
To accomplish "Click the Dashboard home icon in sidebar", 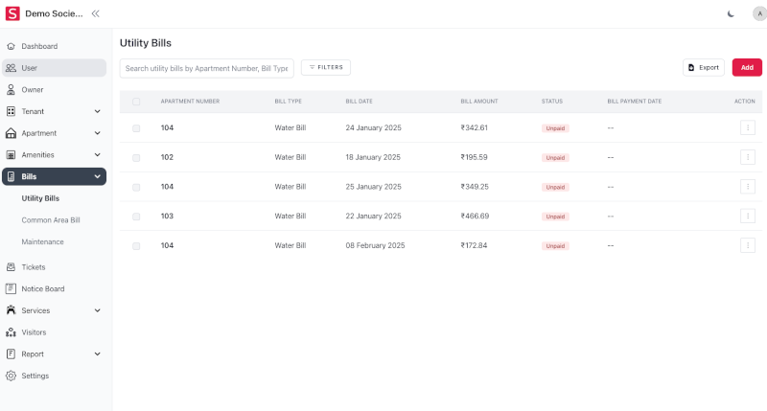I will (11, 46).
